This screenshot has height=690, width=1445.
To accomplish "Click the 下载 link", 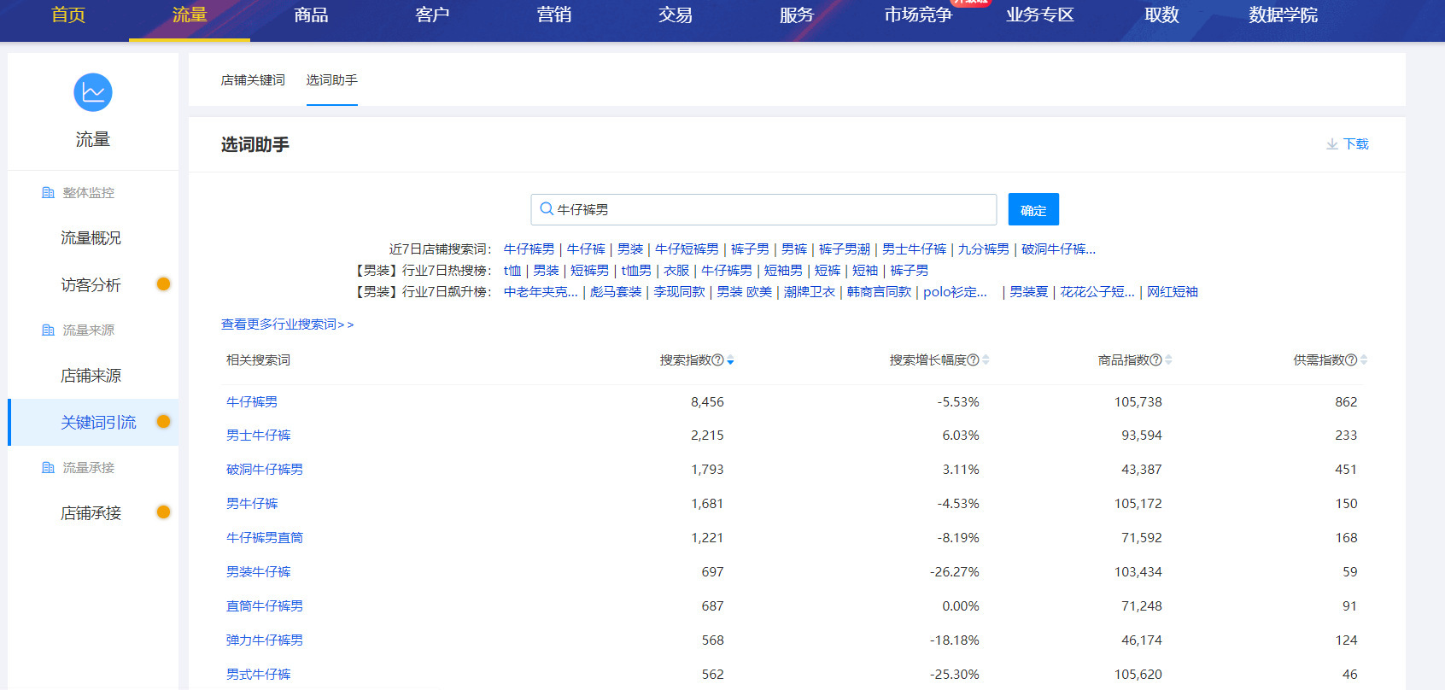I will coord(1355,144).
